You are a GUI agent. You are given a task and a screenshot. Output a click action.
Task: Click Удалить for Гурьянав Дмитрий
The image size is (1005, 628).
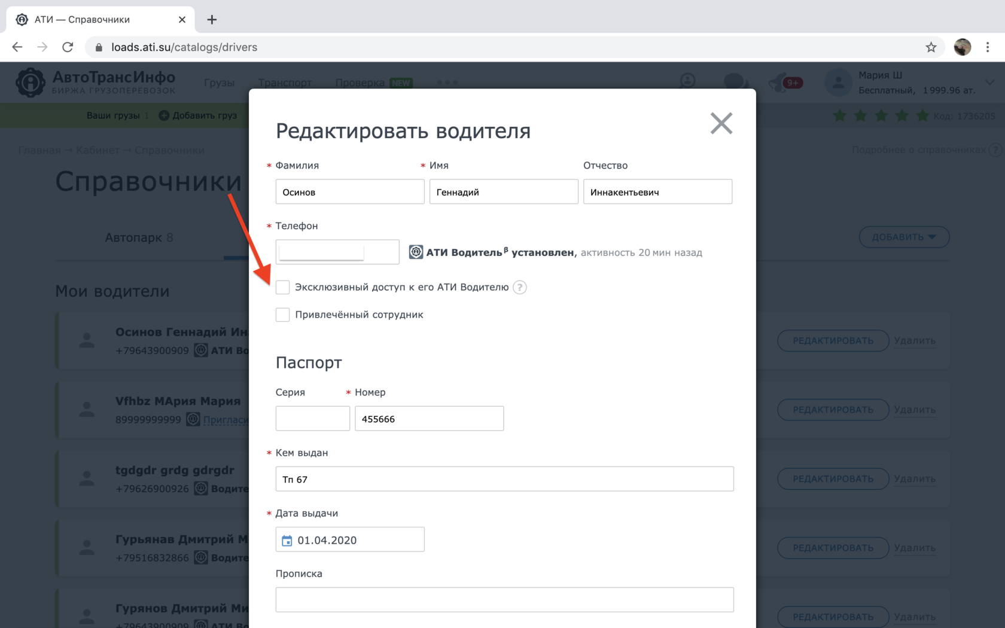(915, 548)
